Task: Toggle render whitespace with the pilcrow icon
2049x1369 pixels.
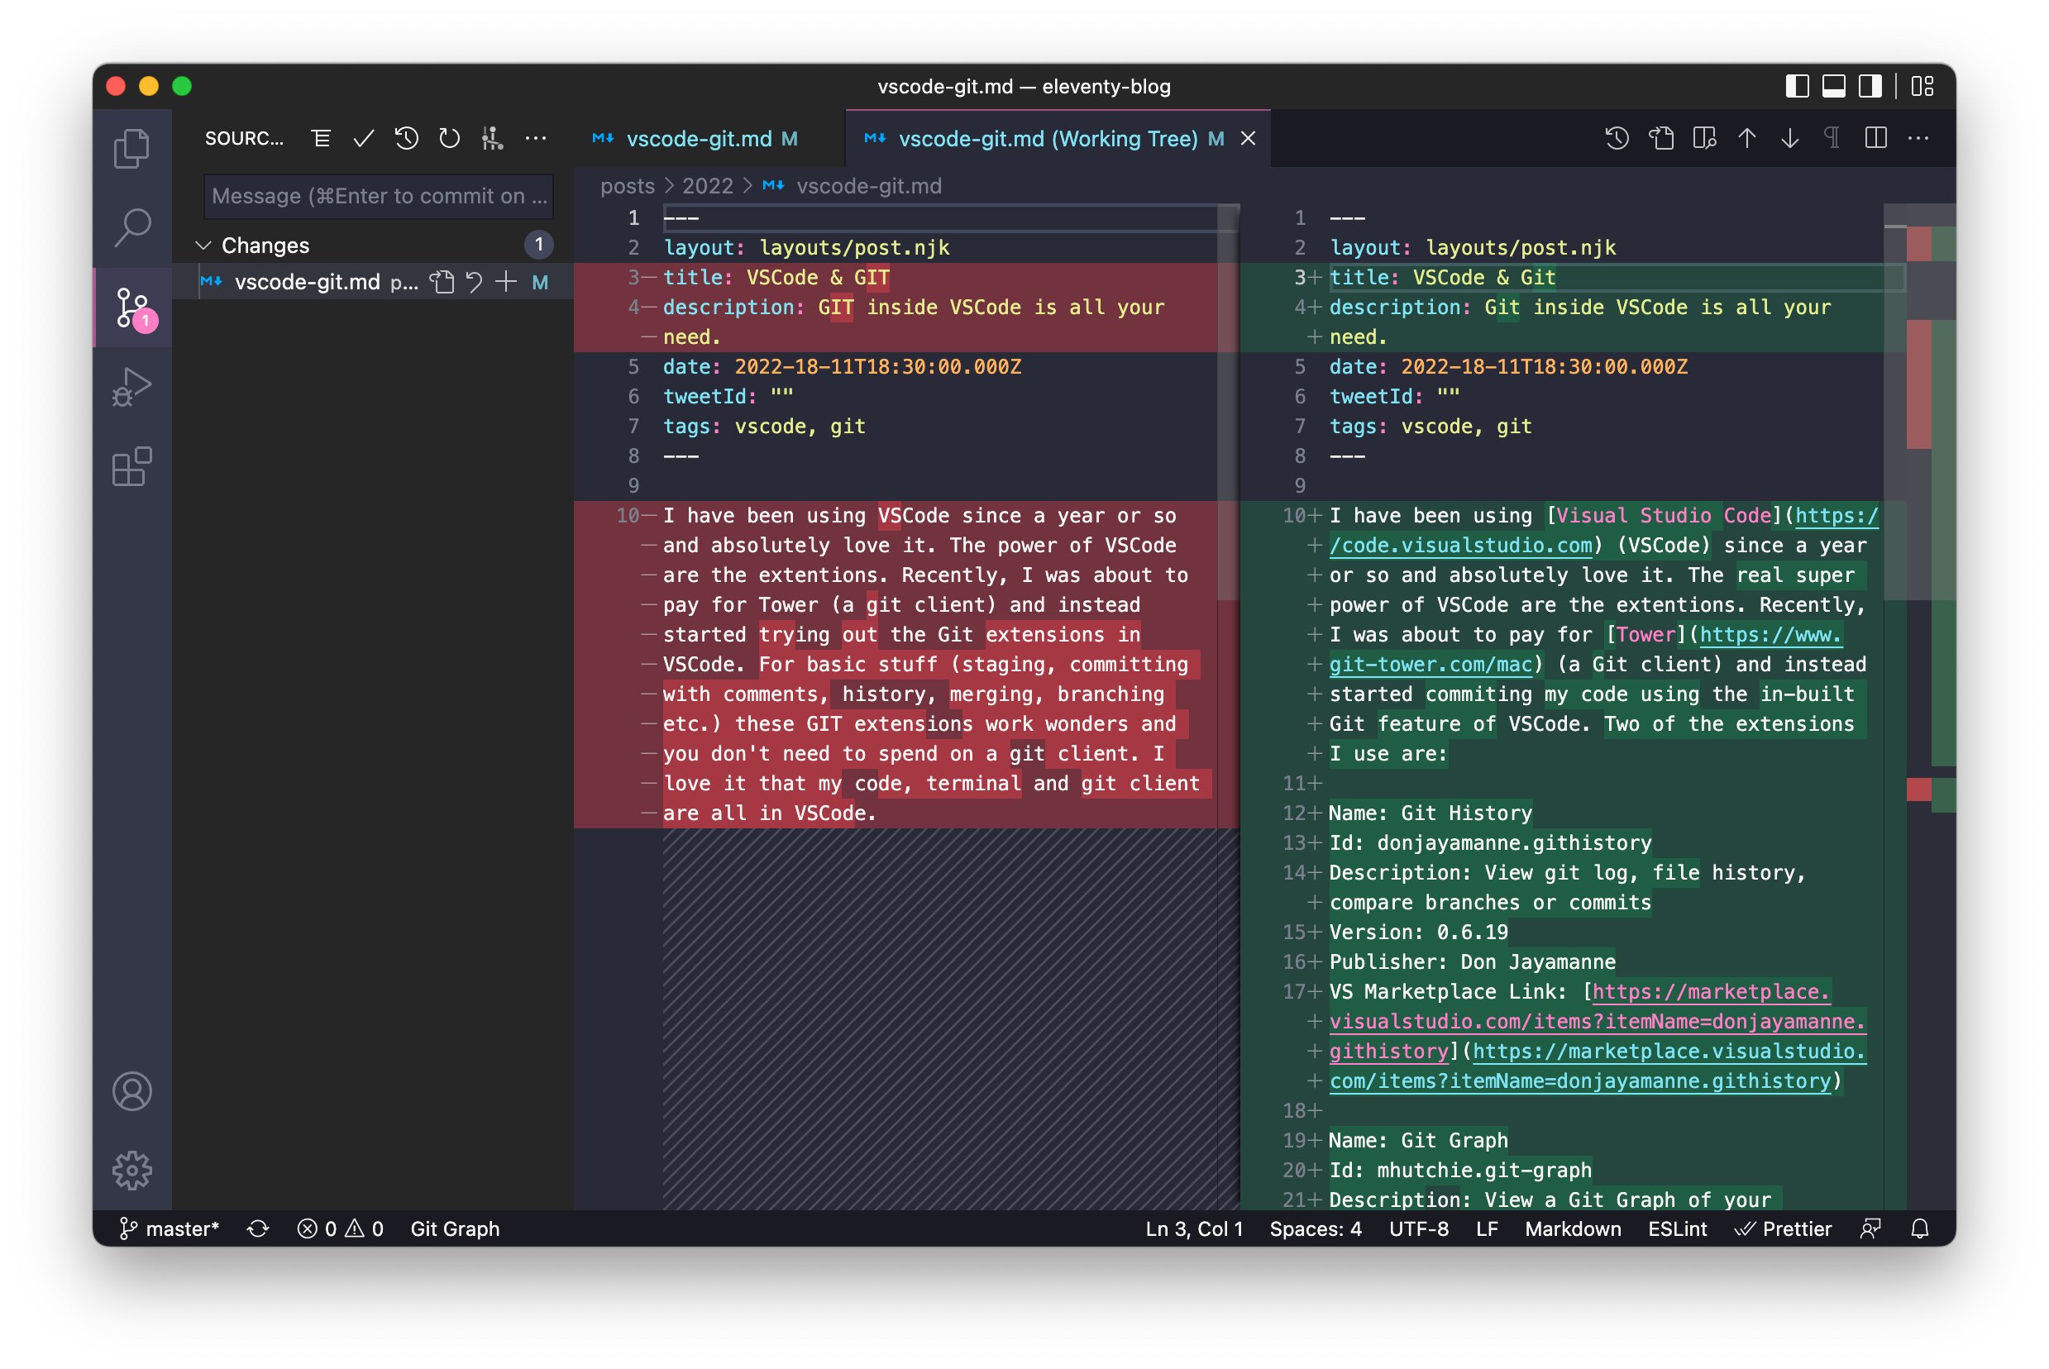Action: pyautogui.click(x=1832, y=138)
